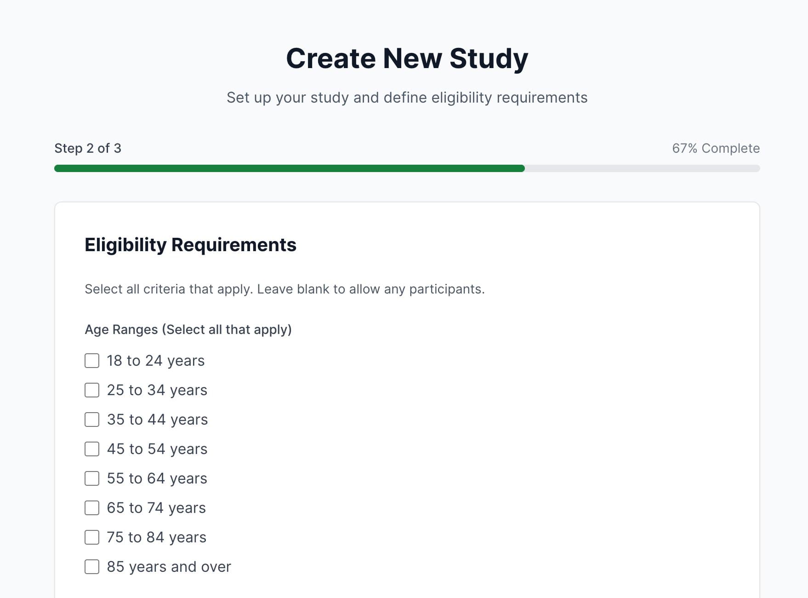Enable the 75 to 84 years criterion
The height and width of the screenshot is (598, 808).
coord(91,538)
